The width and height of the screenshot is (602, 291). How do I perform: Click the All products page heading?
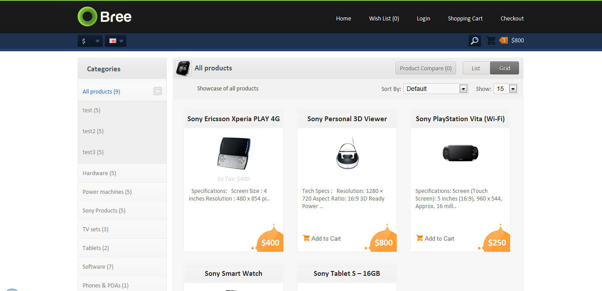213,68
